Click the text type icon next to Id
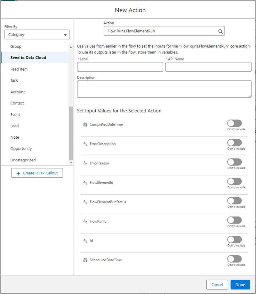This screenshot has width=256, height=294. 84,241
